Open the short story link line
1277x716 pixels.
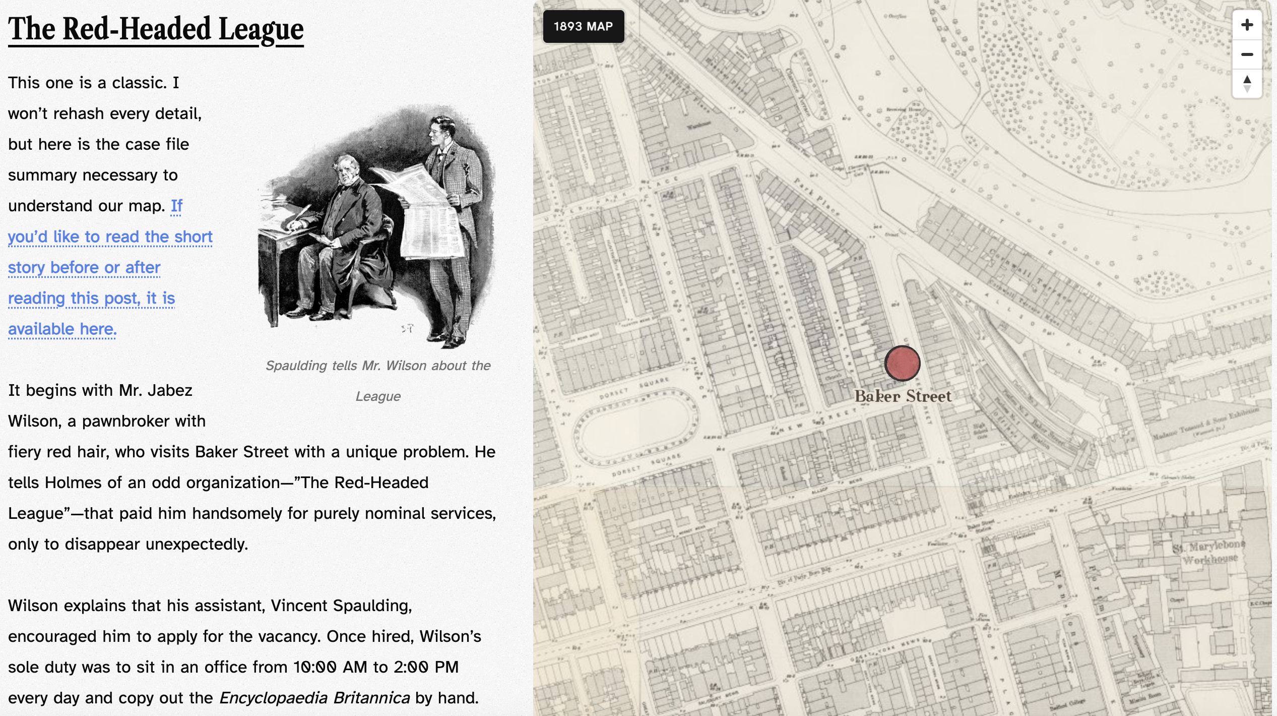click(x=110, y=237)
